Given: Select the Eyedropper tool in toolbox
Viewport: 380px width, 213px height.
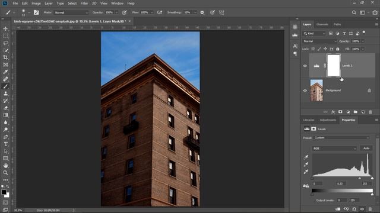Looking at the screenshot, I should 5,72.
